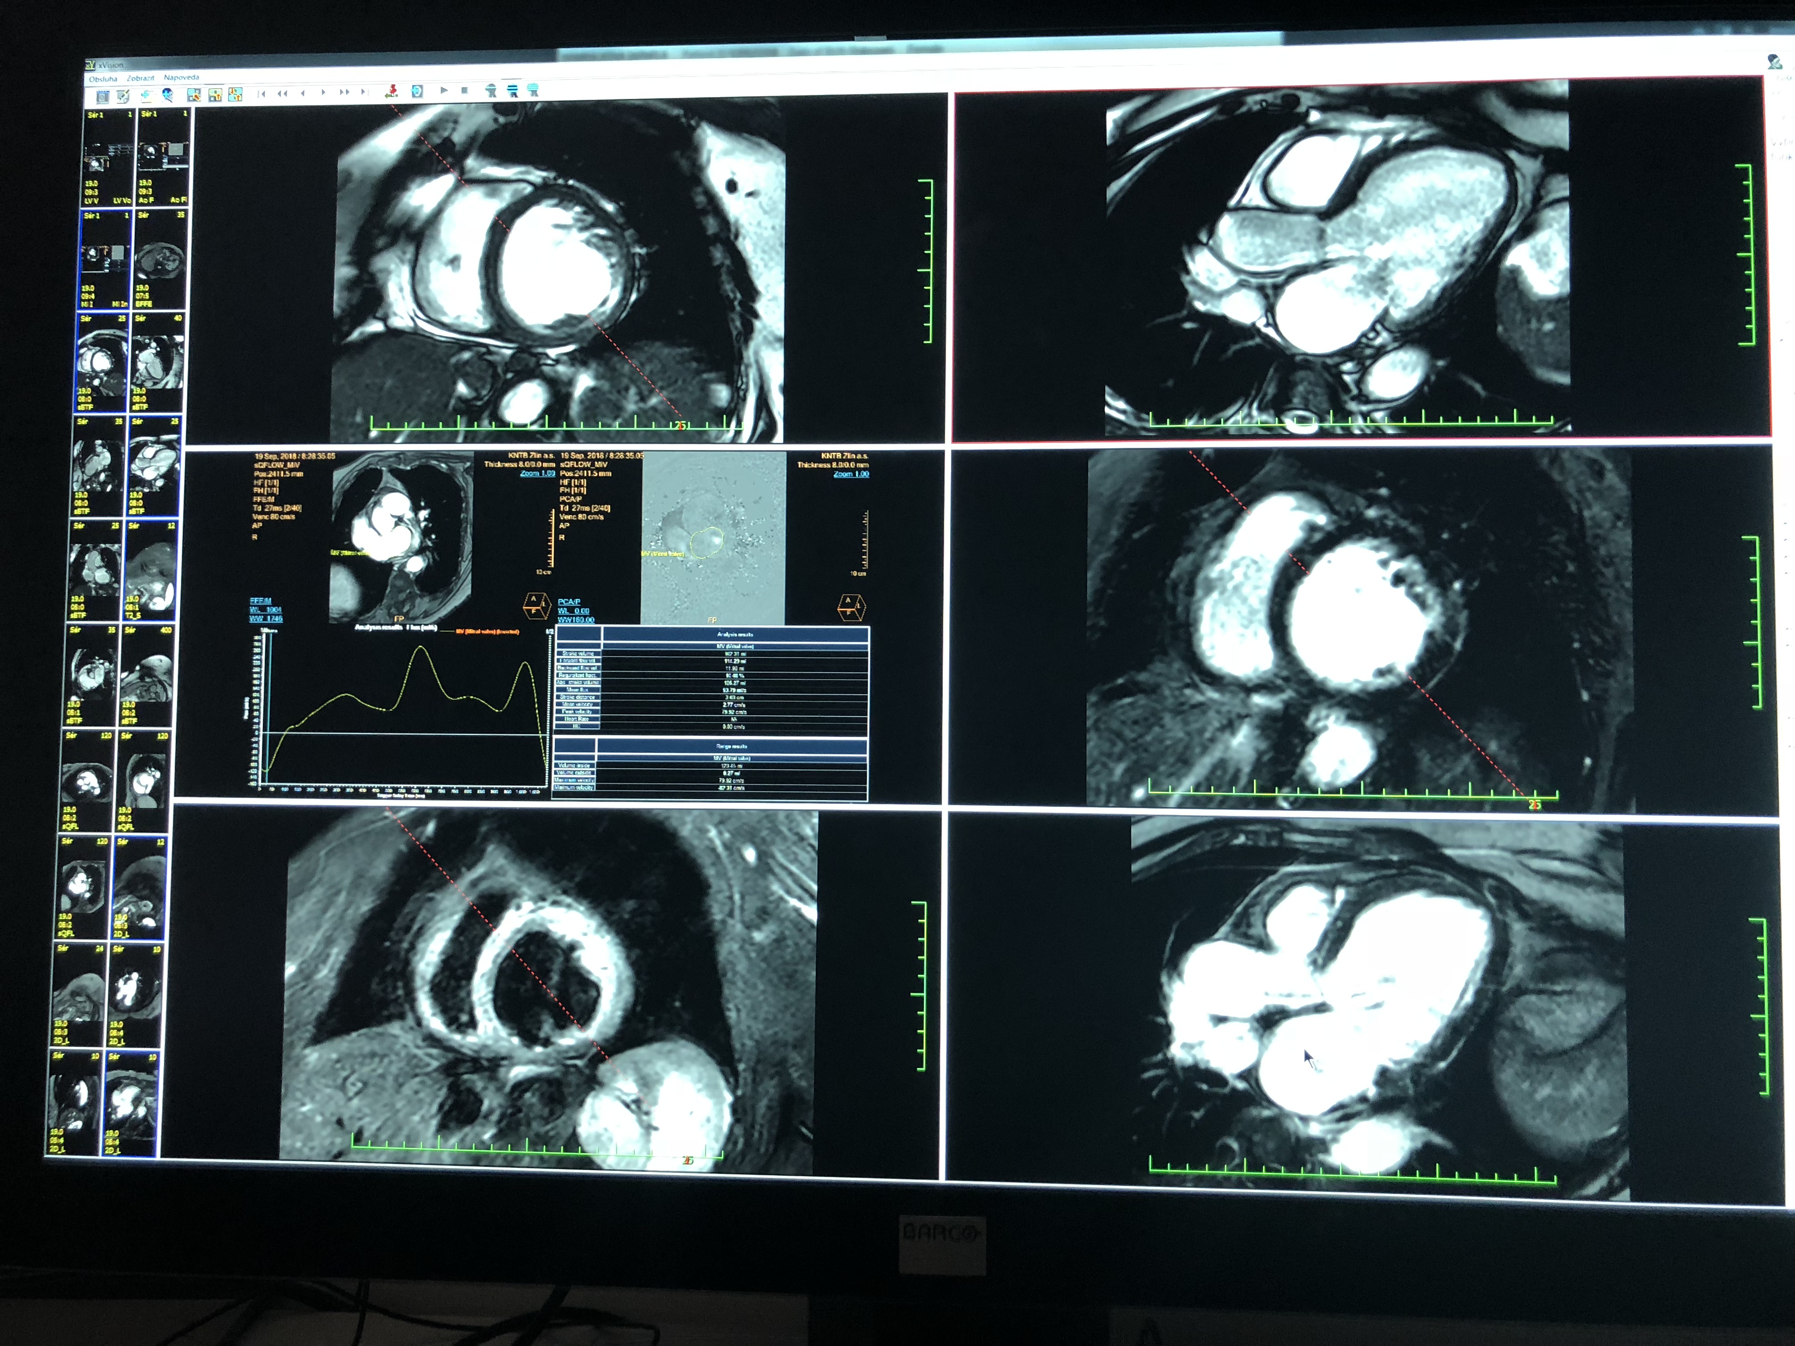Open the Zobrazit menu
Screen dimensions: 1795x1346
click(x=140, y=79)
